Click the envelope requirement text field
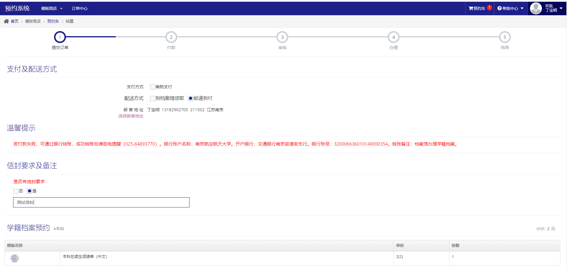Screen dimensions: 567x272 point(101,202)
